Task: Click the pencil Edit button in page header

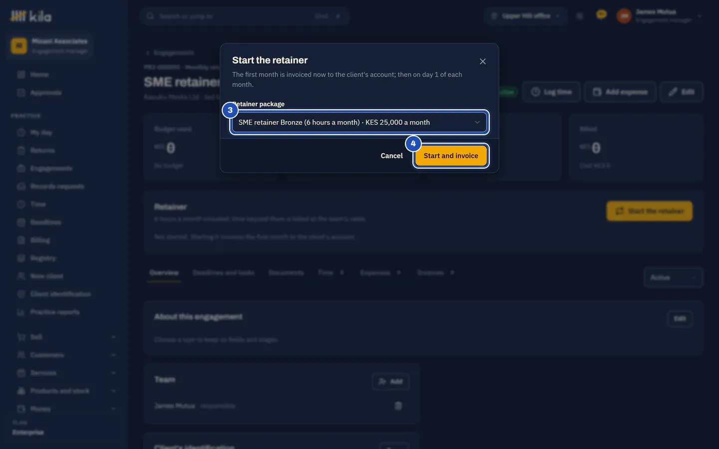Action: pos(682,92)
